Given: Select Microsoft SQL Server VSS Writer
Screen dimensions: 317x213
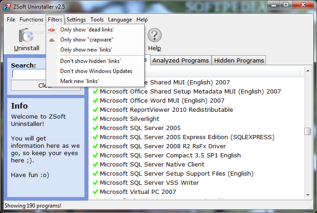Looking at the screenshot, I should pyautogui.click(x=149, y=183).
